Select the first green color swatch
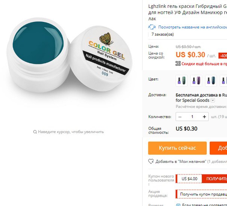This screenshot has width=227, height=206. tap(182, 81)
